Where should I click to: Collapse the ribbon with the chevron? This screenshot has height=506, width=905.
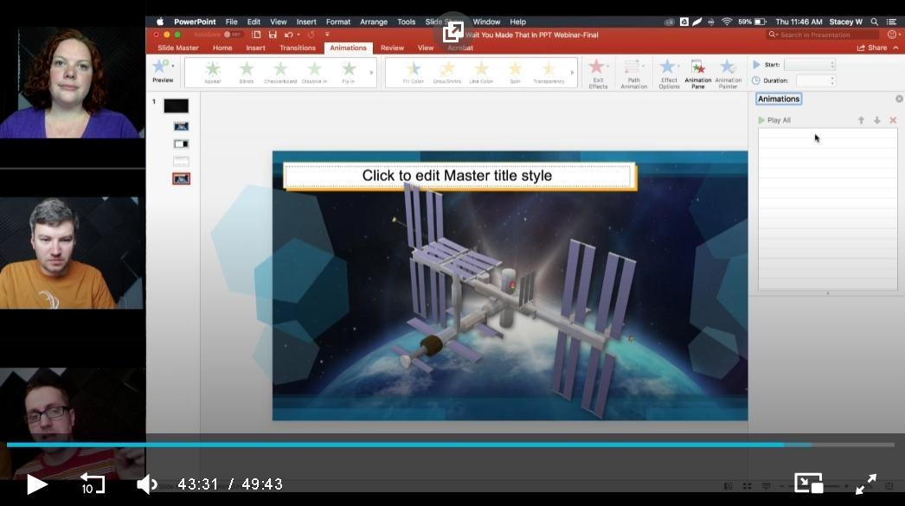click(895, 48)
